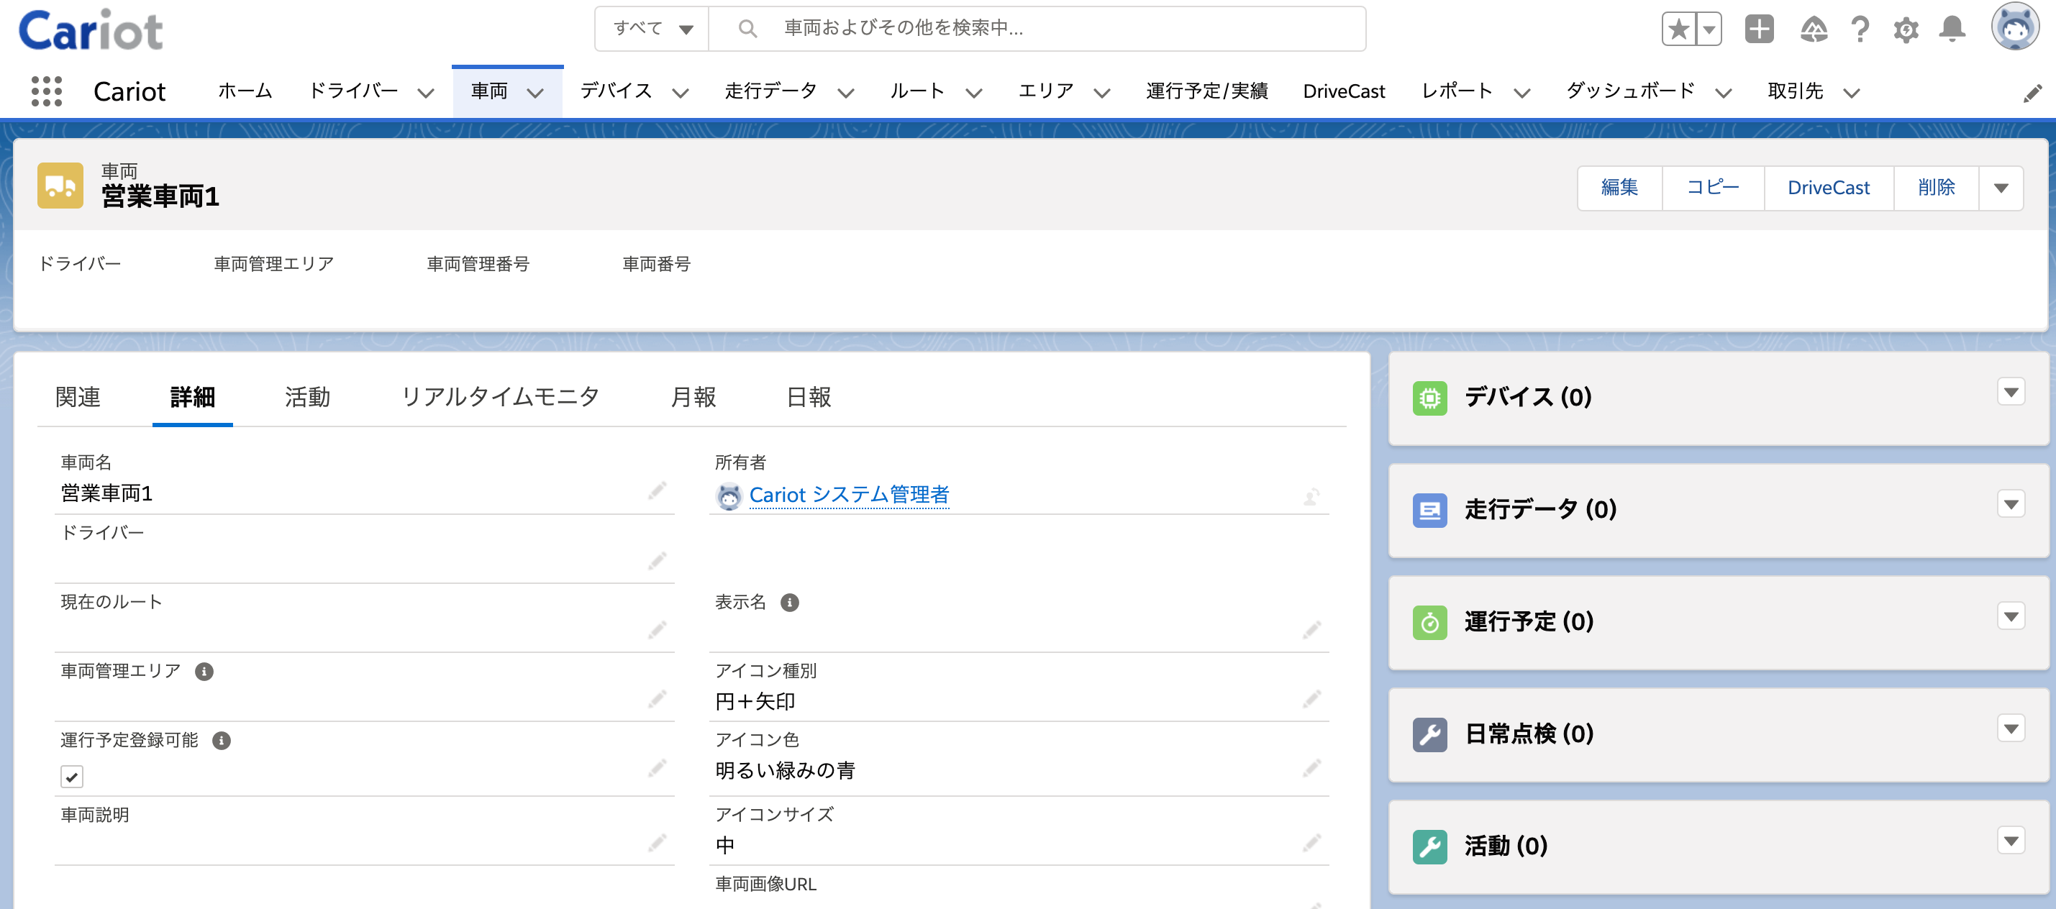This screenshot has width=2056, height=909.
Task: Open the app launcher grid icon
Action: (x=46, y=92)
